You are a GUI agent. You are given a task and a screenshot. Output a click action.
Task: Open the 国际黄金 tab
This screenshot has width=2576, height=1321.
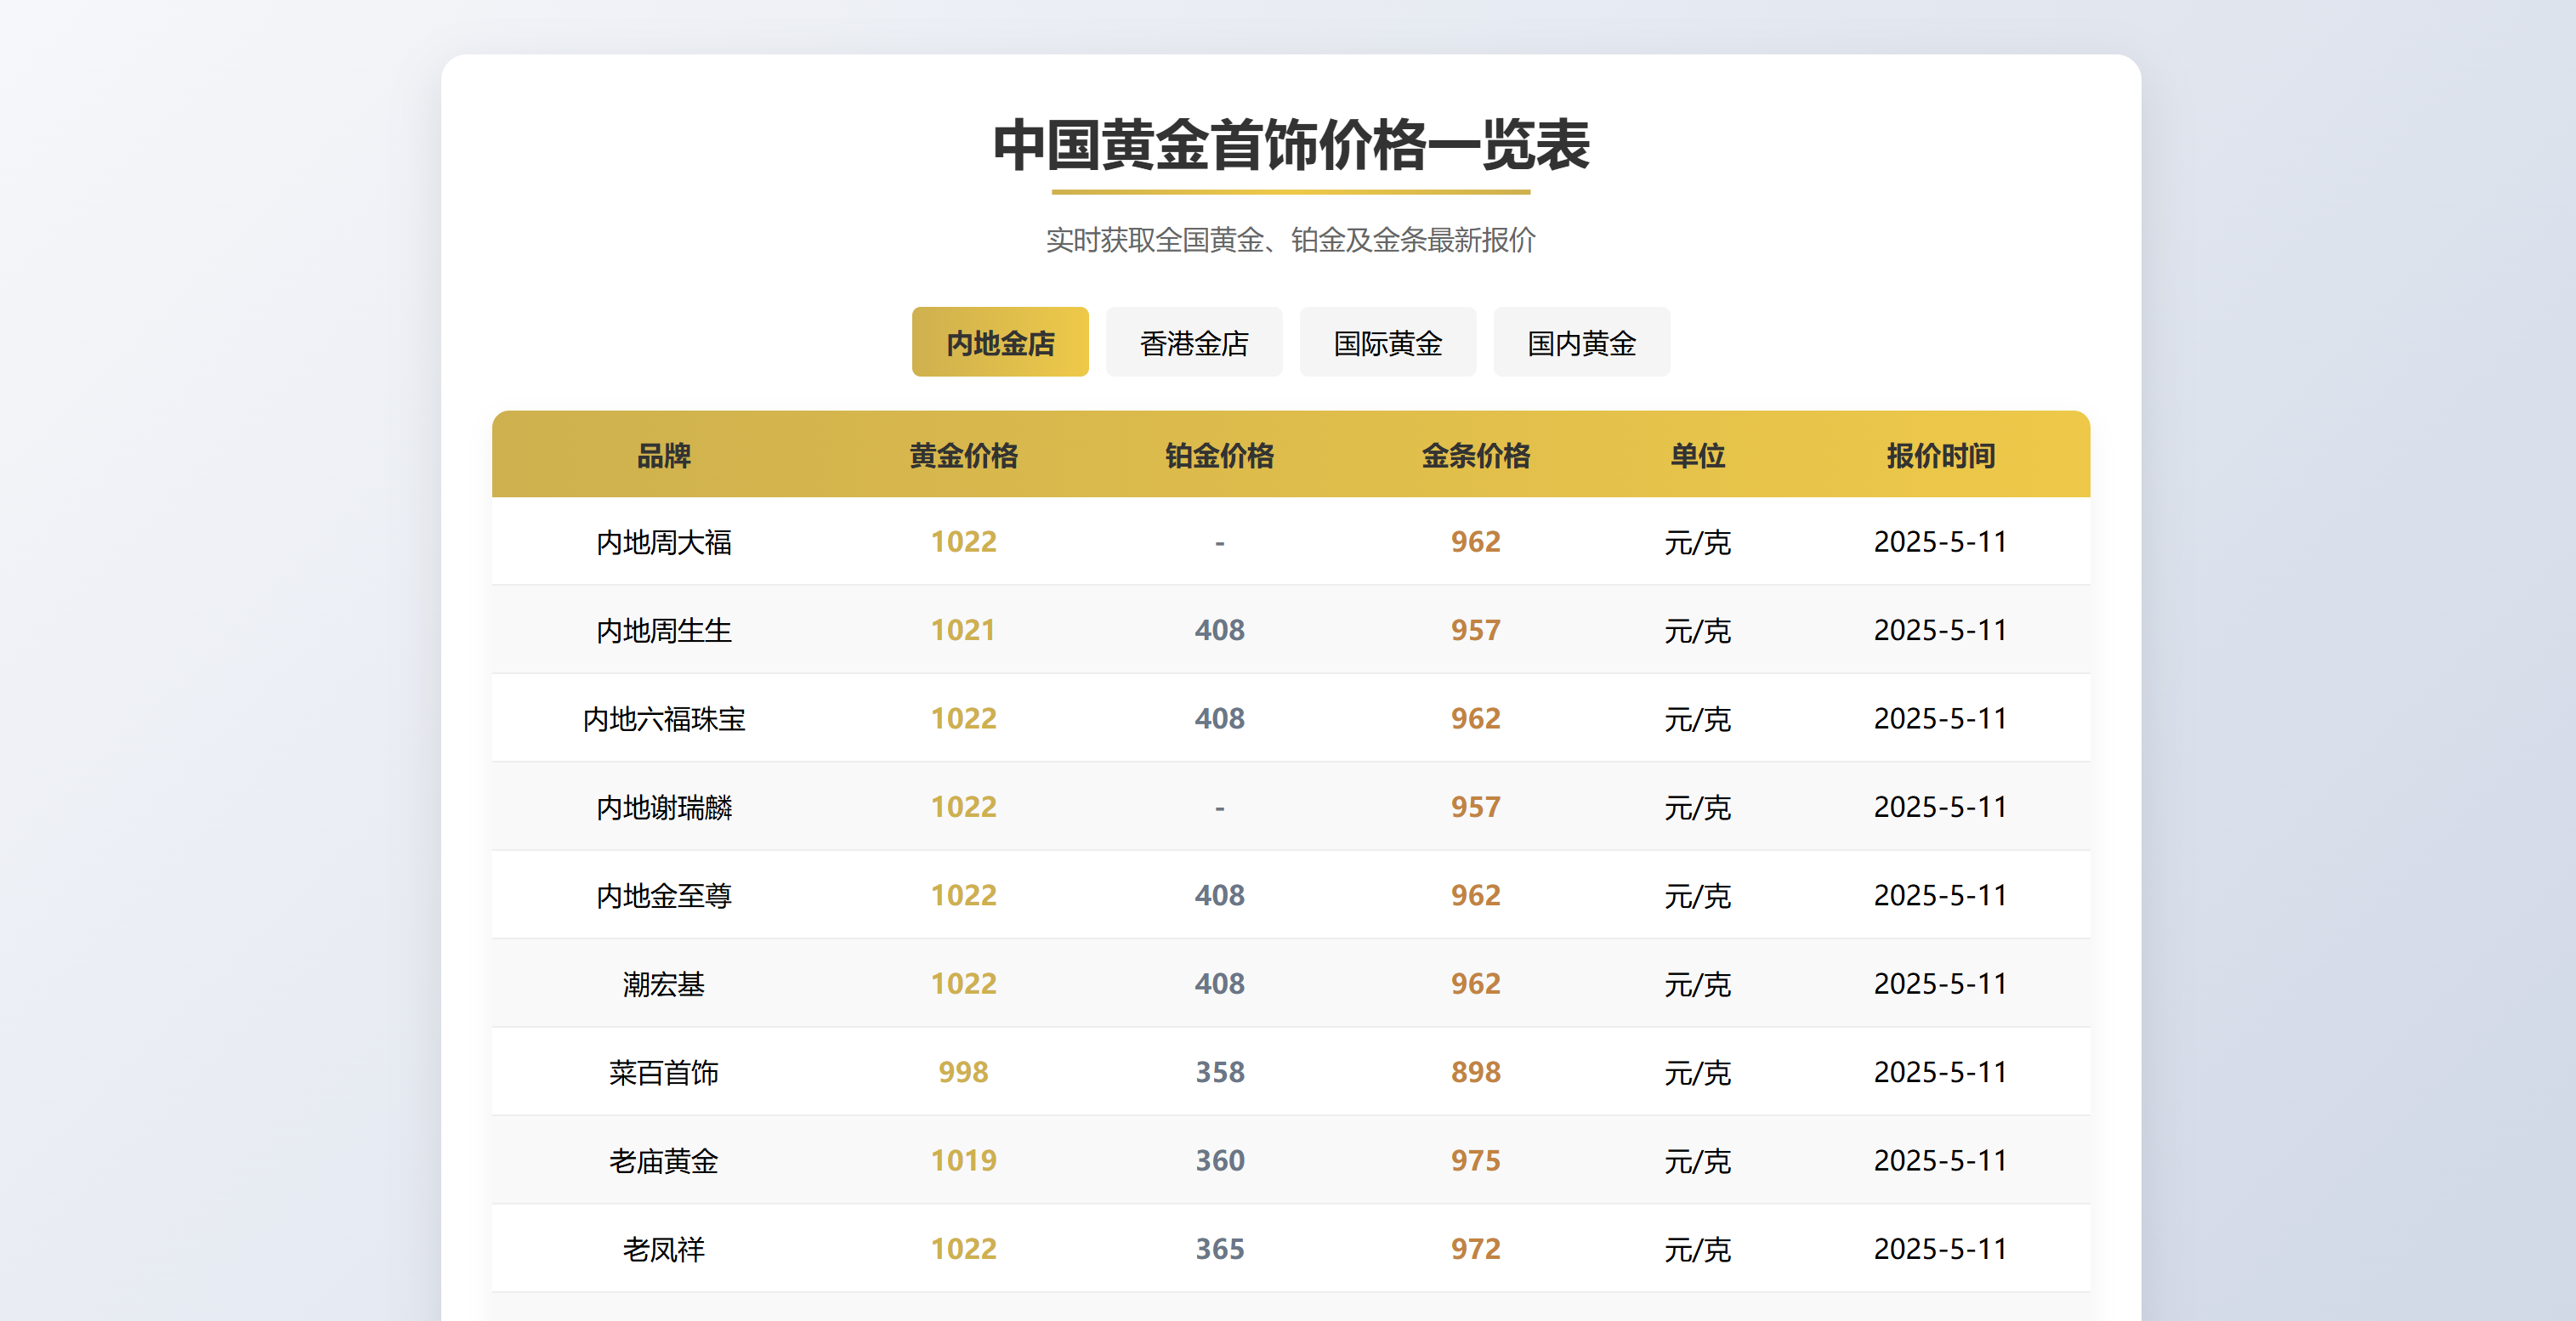click(1388, 342)
